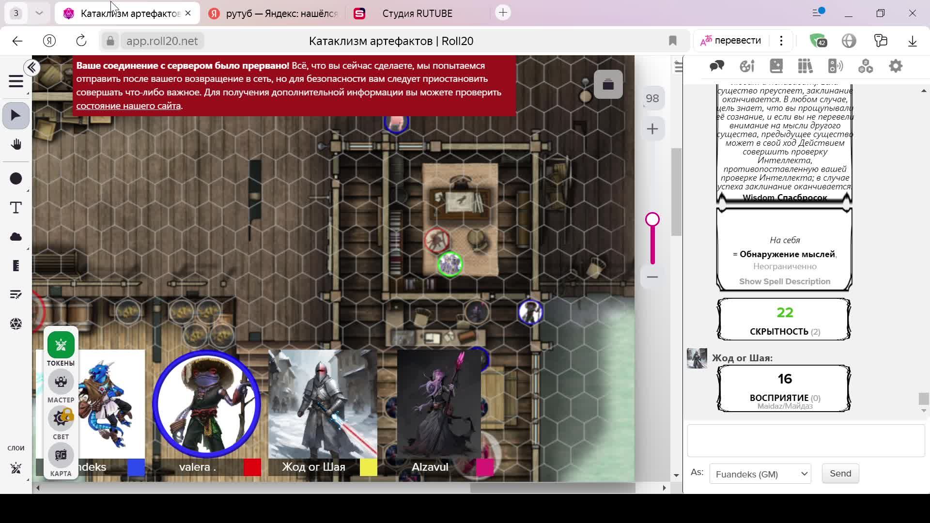
Task: Click valera's red color swatch
Action: [252, 467]
